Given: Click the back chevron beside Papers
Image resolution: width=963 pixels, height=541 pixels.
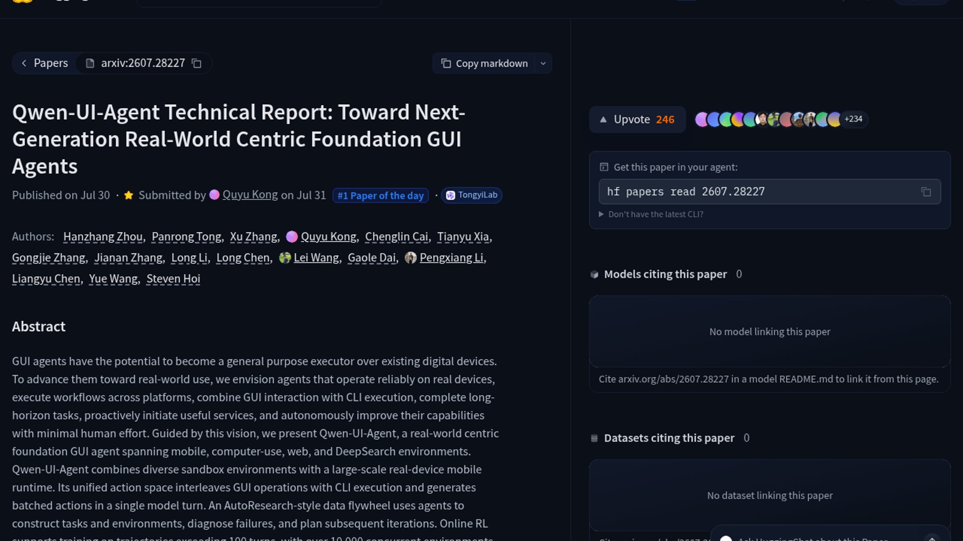Looking at the screenshot, I should 24,63.
